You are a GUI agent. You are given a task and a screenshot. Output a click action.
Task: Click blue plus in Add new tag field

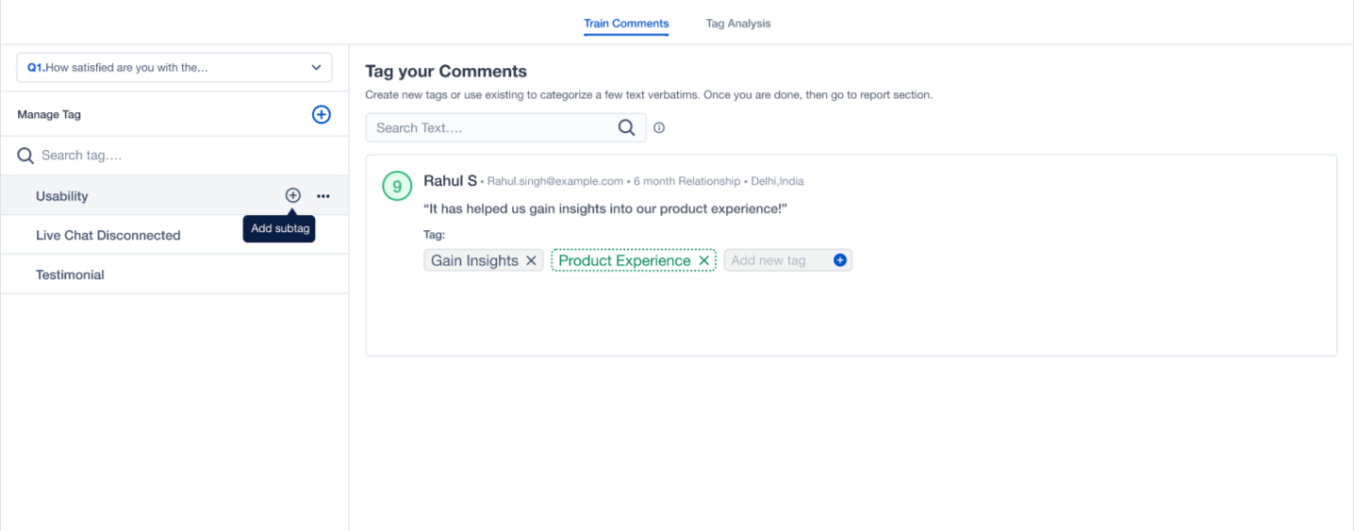point(840,260)
